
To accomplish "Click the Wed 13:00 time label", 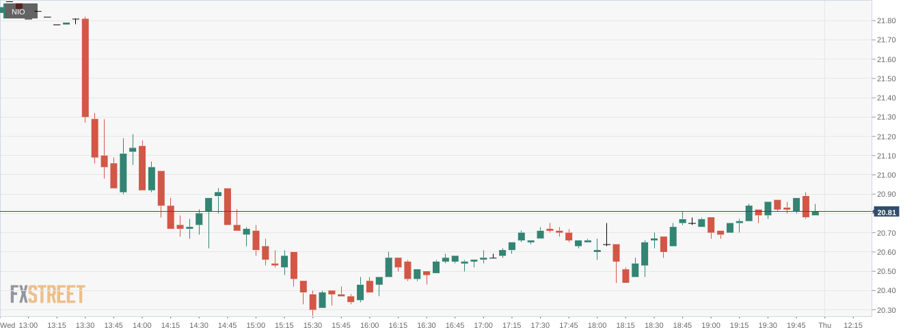I will point(19,325).
